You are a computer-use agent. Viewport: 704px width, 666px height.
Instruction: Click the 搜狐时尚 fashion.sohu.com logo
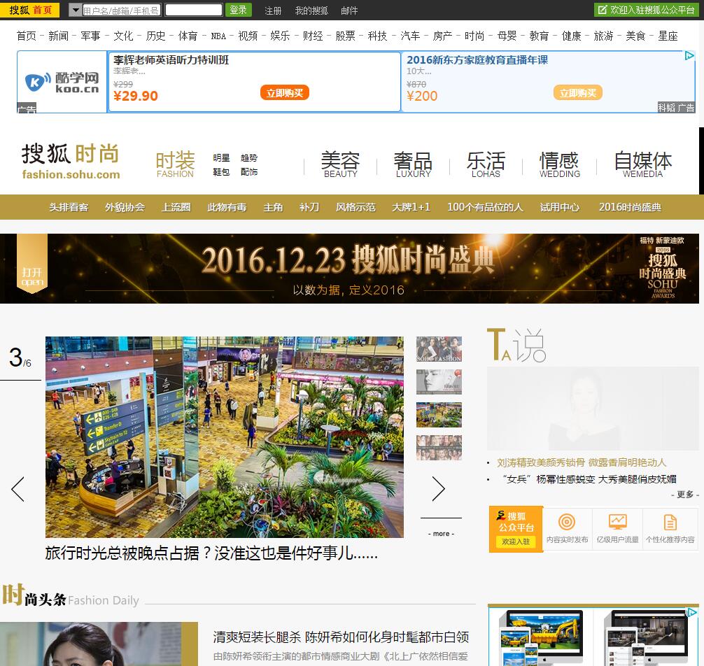71,162
